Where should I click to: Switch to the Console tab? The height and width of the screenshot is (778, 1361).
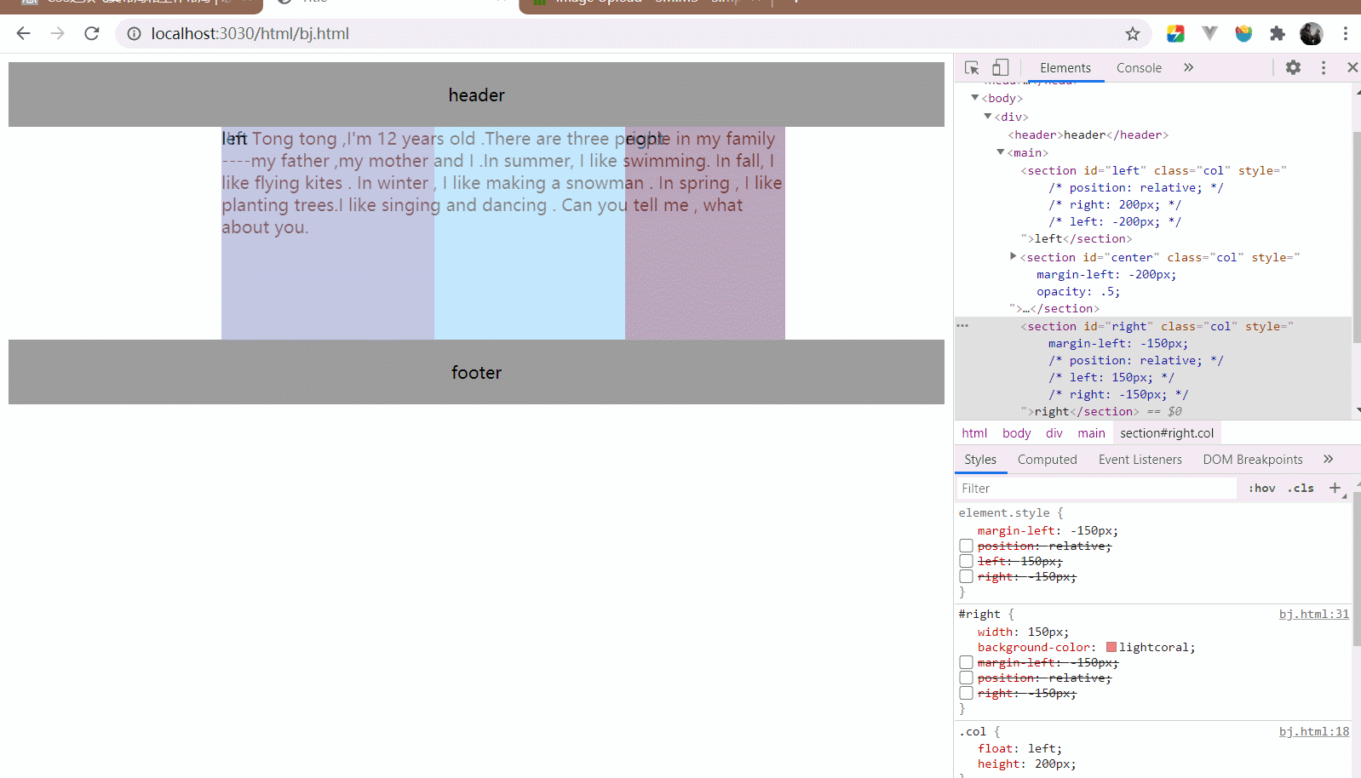coord(1139,68)
